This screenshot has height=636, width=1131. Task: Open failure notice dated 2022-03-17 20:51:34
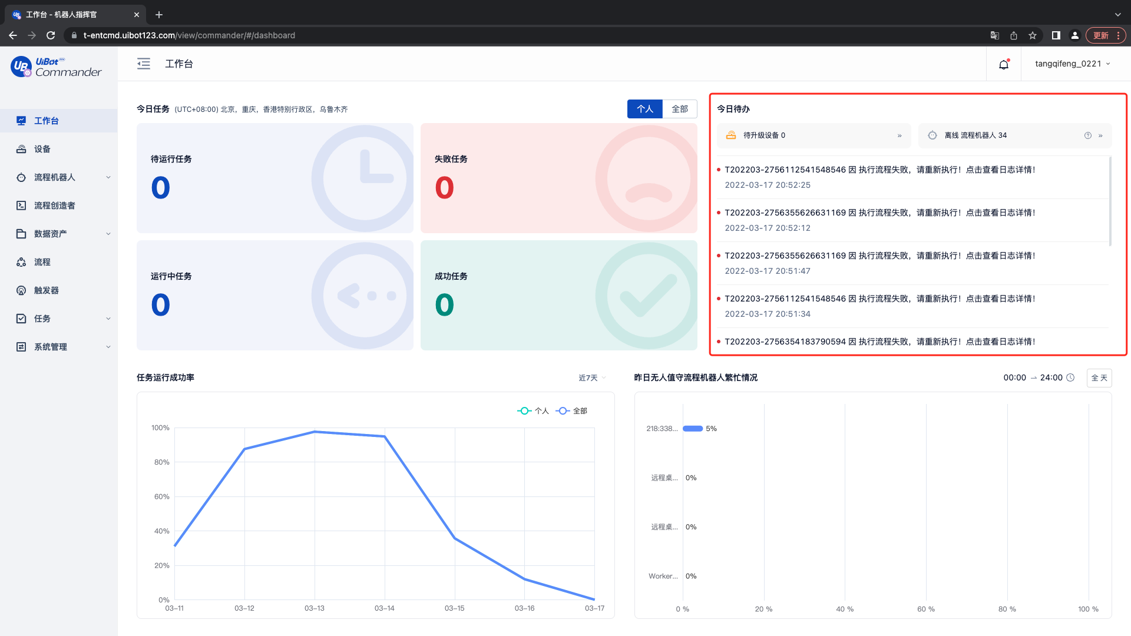[x=912, y=306]
